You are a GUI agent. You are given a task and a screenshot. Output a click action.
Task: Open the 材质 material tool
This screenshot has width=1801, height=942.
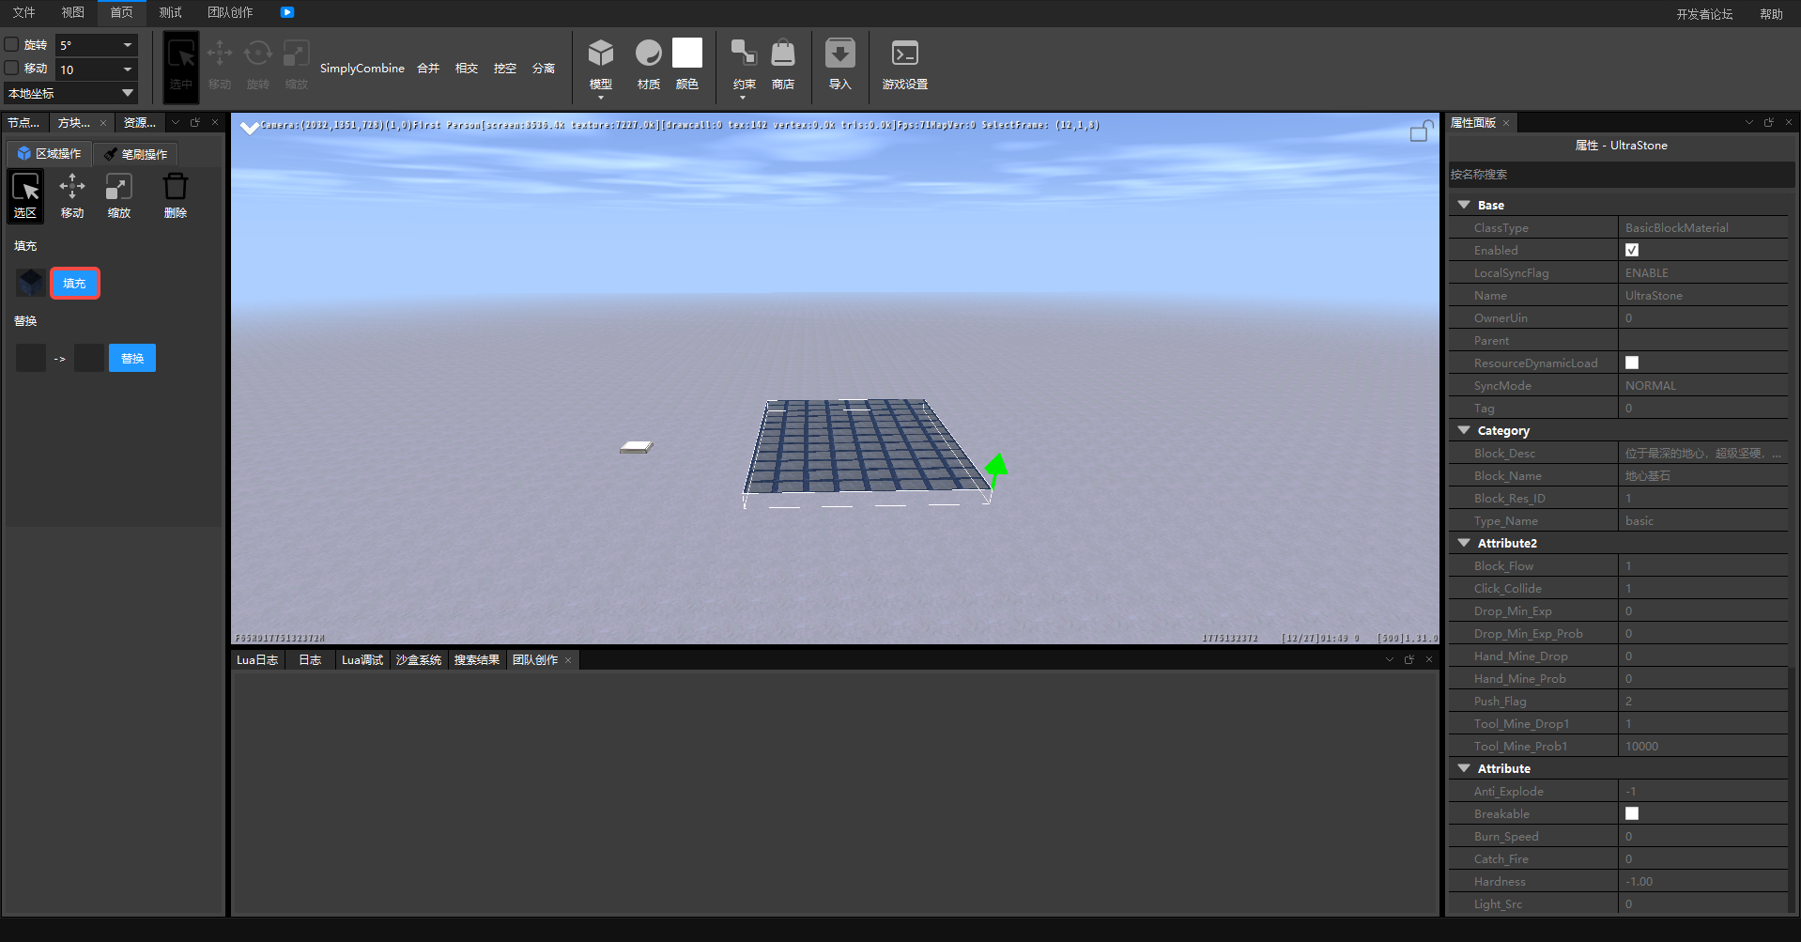tap(648, 54)
